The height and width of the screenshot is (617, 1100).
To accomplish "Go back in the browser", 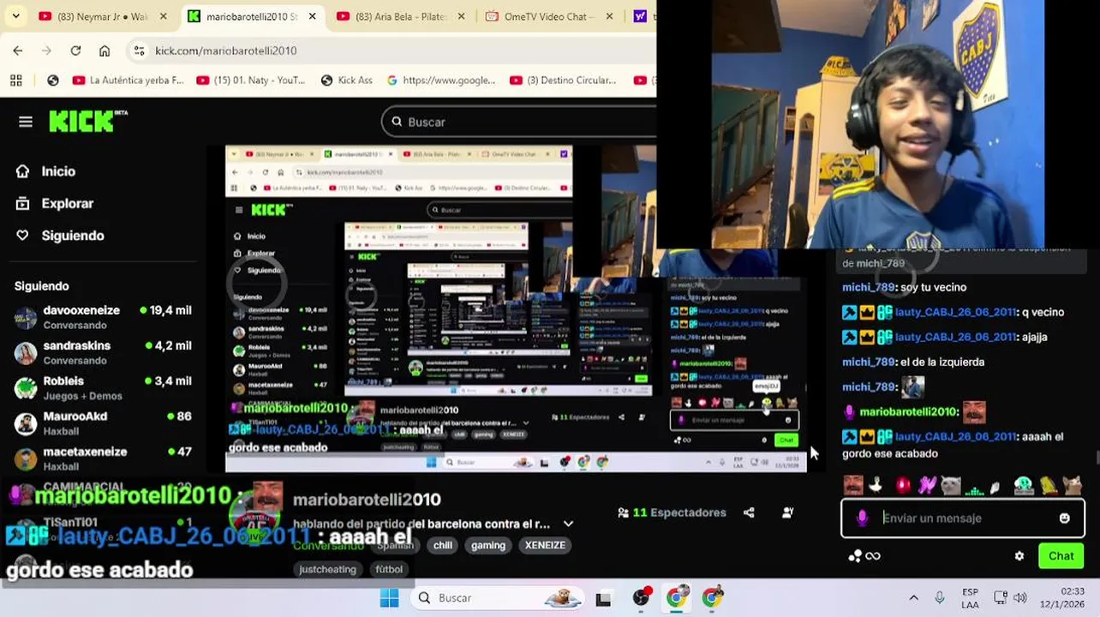I will click(18, 51).
